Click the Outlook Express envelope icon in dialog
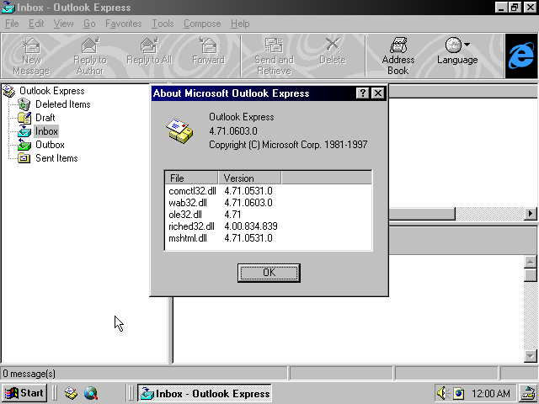 pos(179,131)
